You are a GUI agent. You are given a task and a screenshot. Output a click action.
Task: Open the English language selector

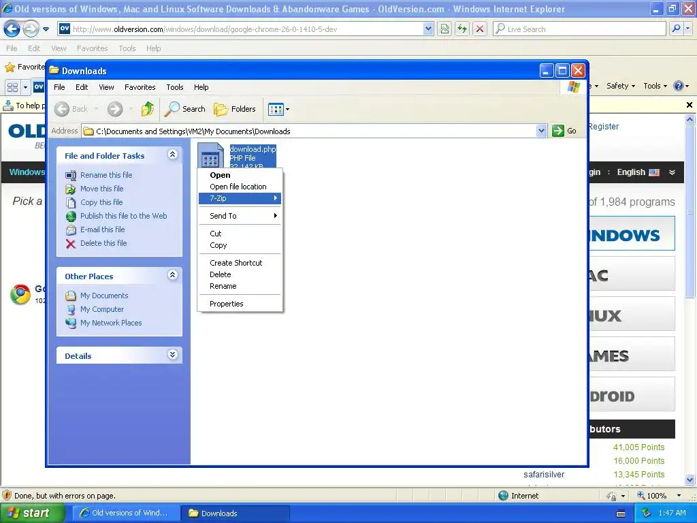[x=646, y=172]
